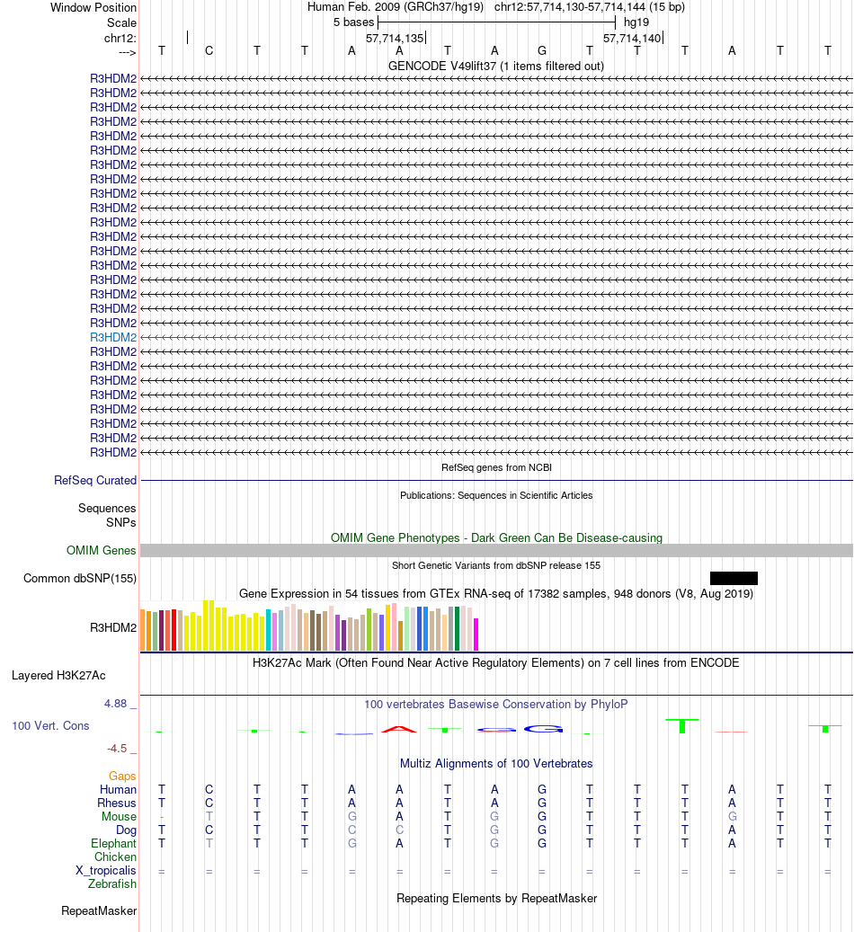Select the Mouse alignment row label

(x=119, y=817)
